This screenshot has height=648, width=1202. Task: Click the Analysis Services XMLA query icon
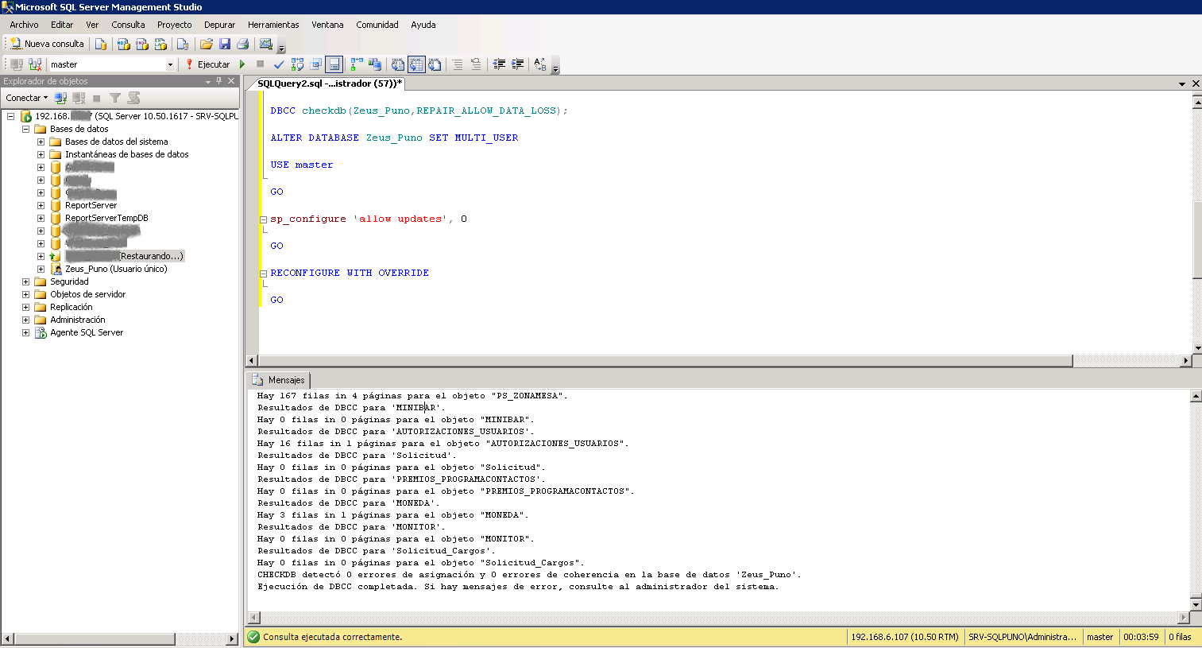click(161, 44)
